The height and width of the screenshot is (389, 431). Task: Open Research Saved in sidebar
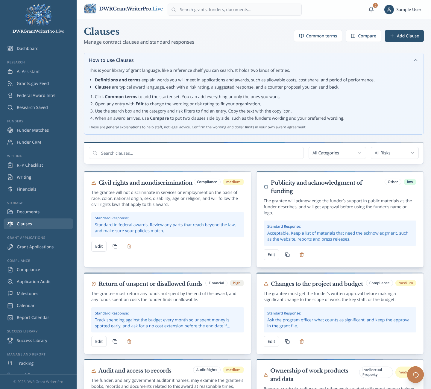click(38, 107)
